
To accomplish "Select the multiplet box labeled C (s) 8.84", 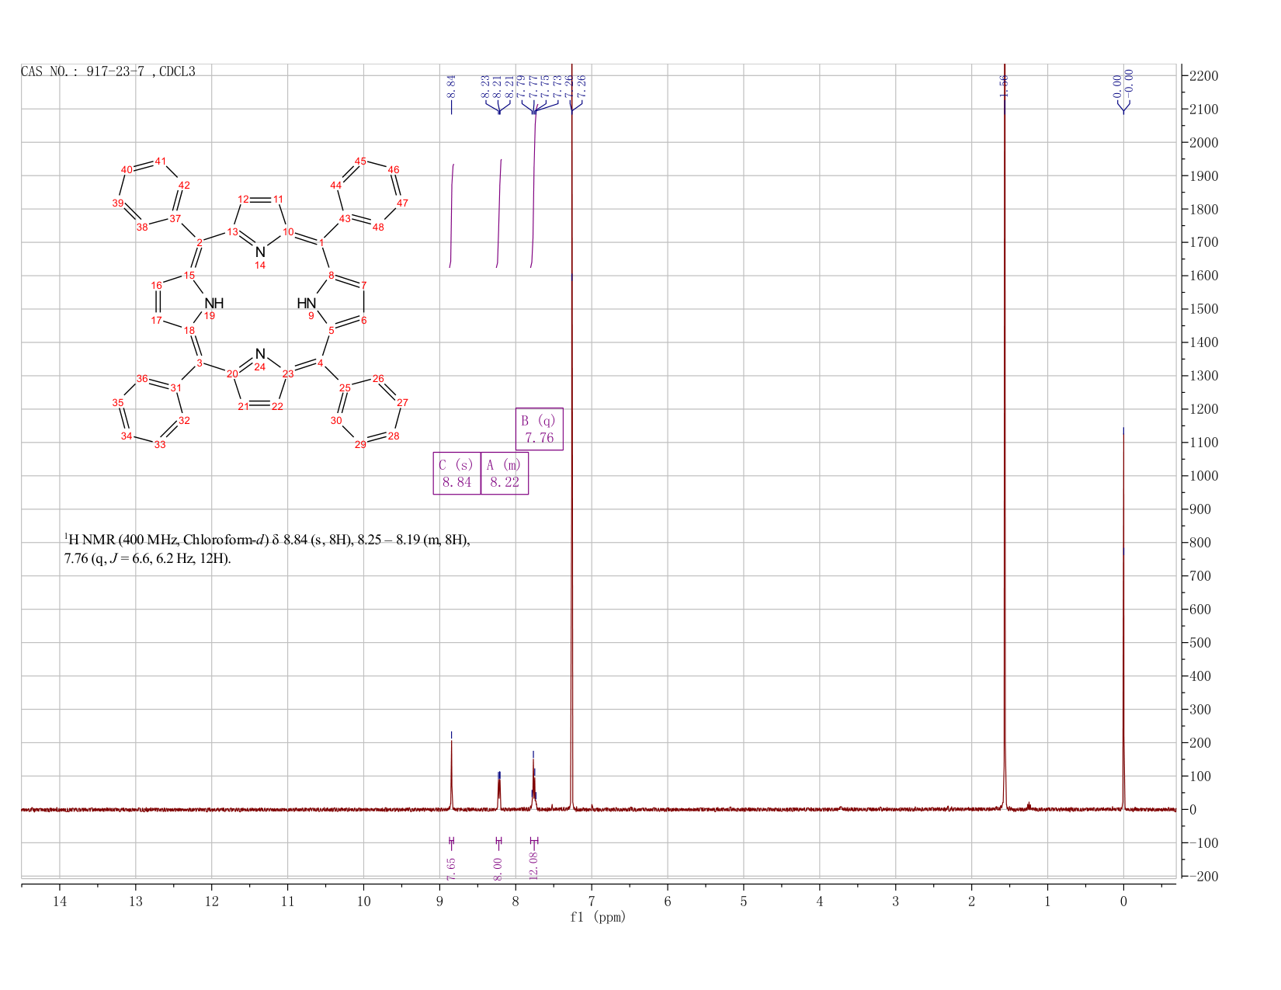I will pyautogui.click(x=457, y=473).
